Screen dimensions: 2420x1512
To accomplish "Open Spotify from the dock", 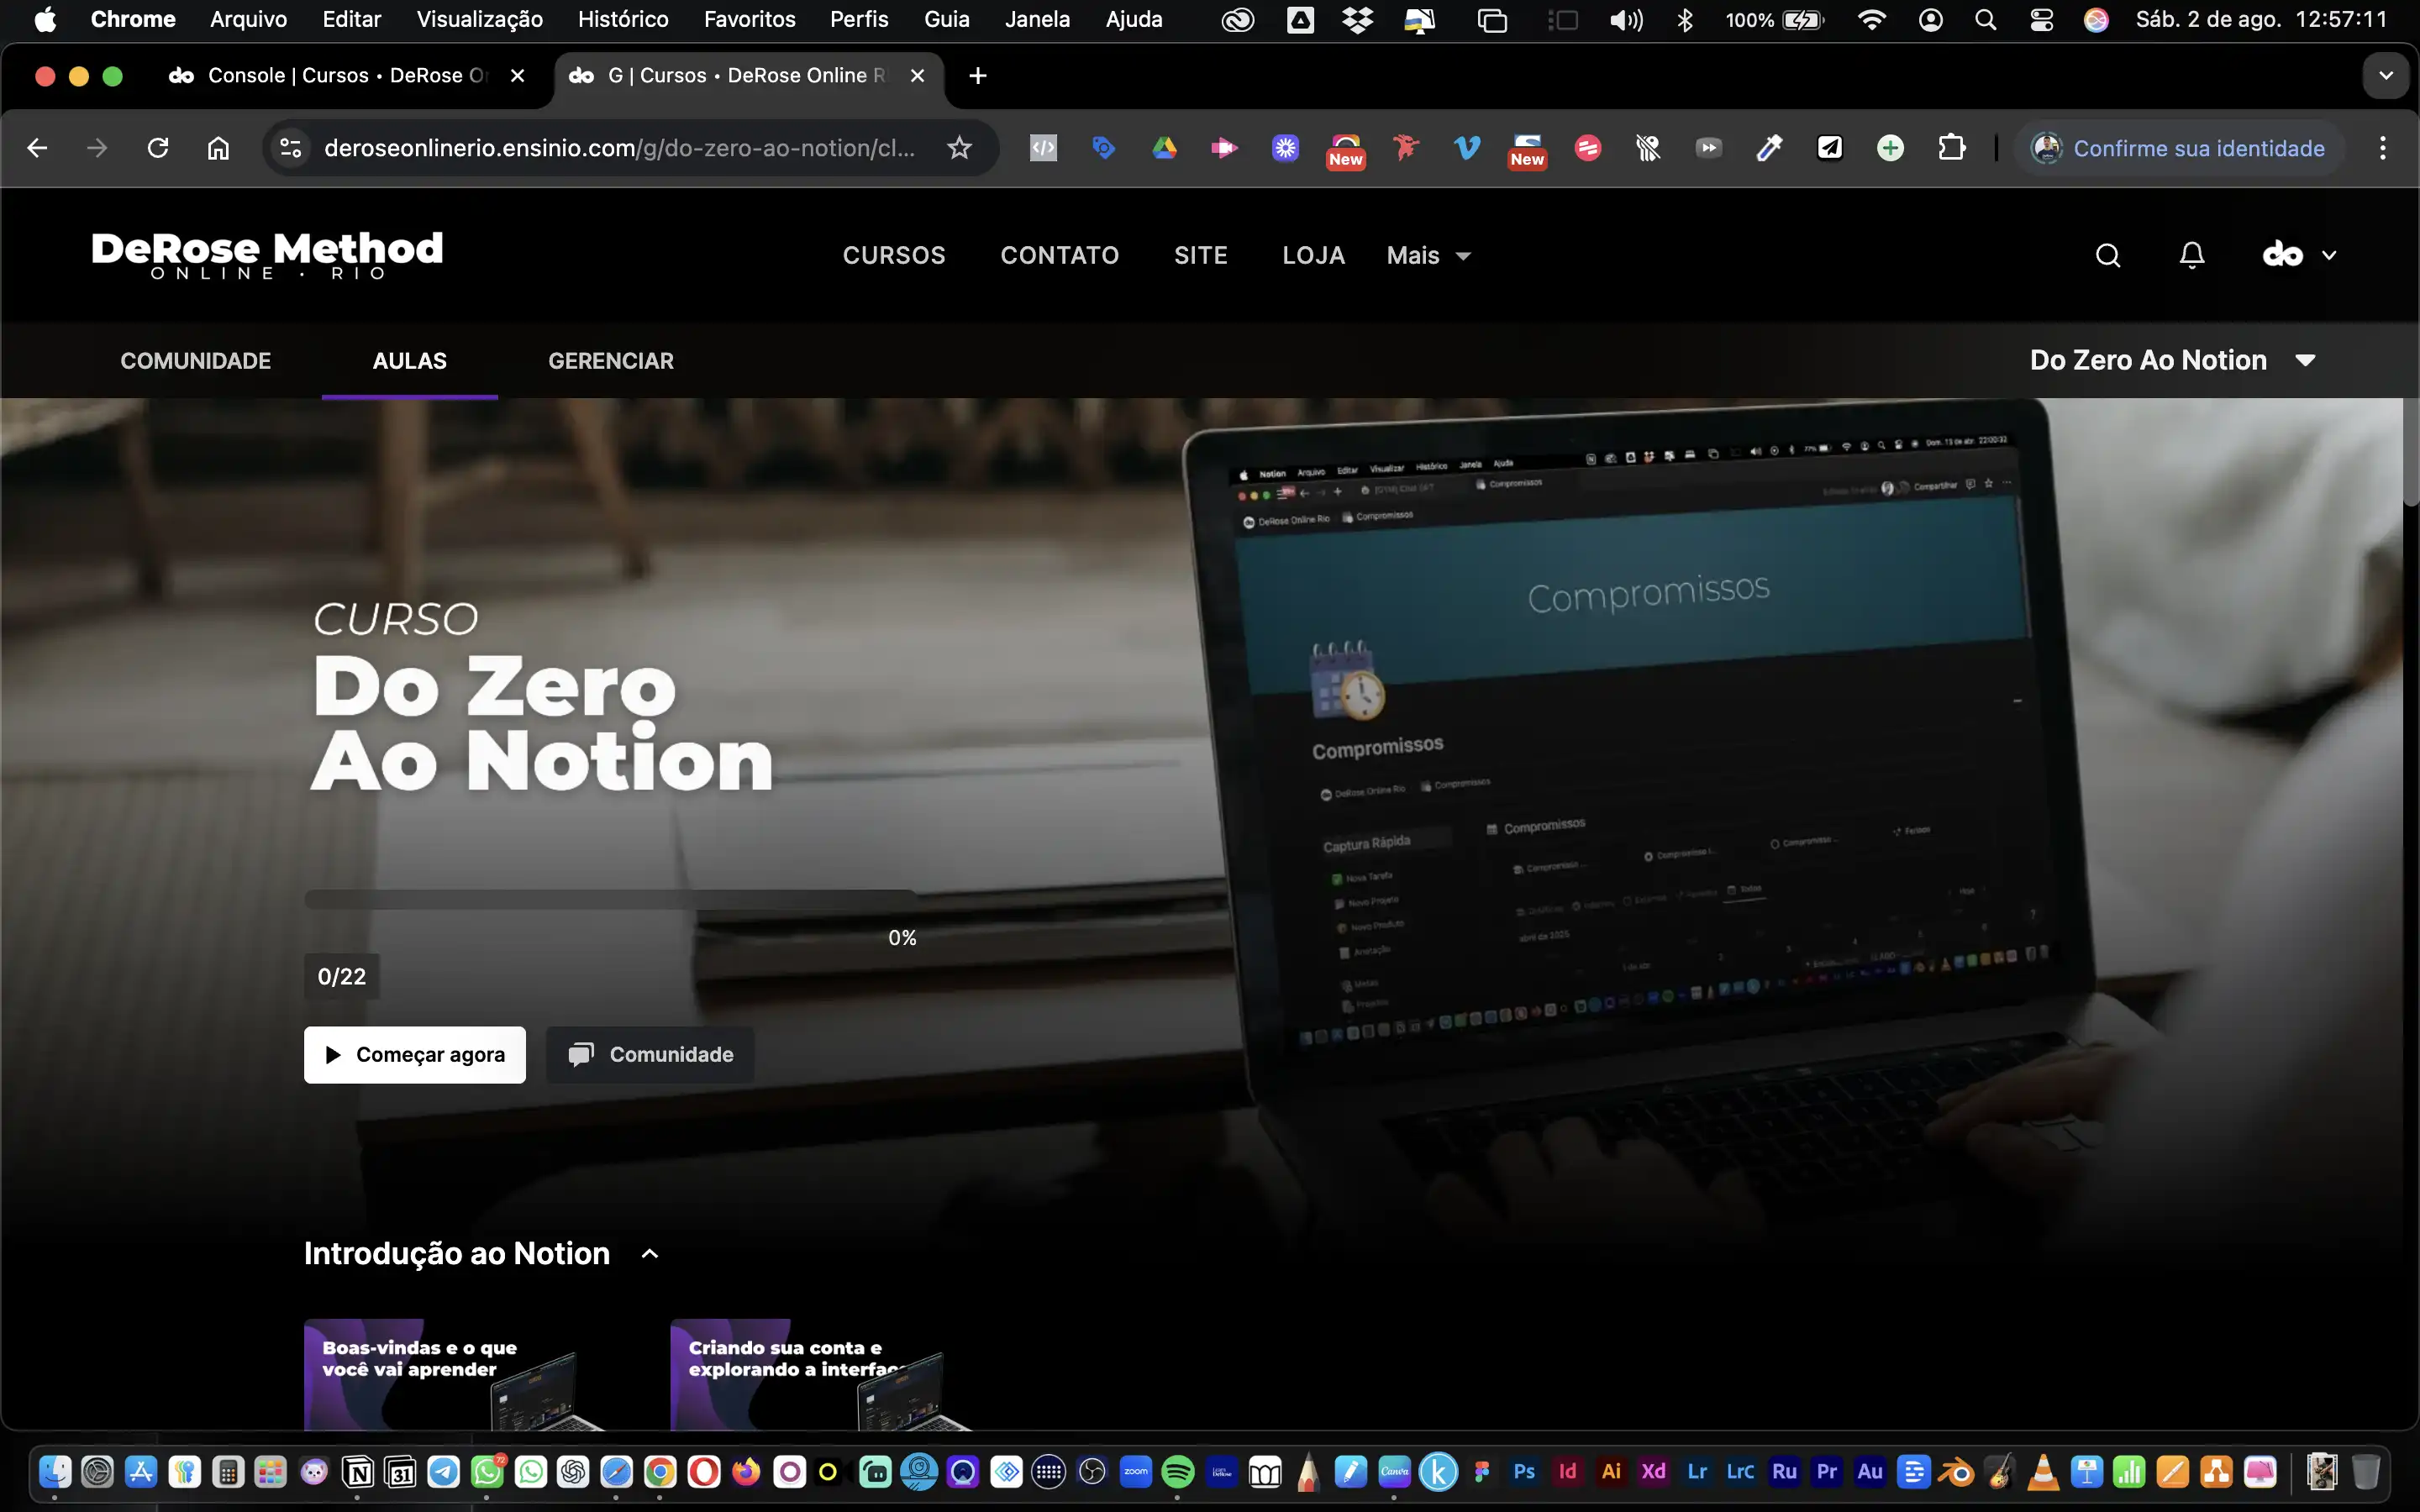I will (x=1178, y=1472).
